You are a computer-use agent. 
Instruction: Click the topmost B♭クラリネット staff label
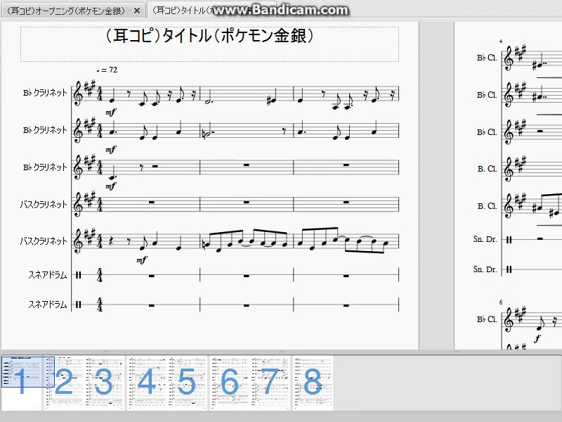coord(45,93)
